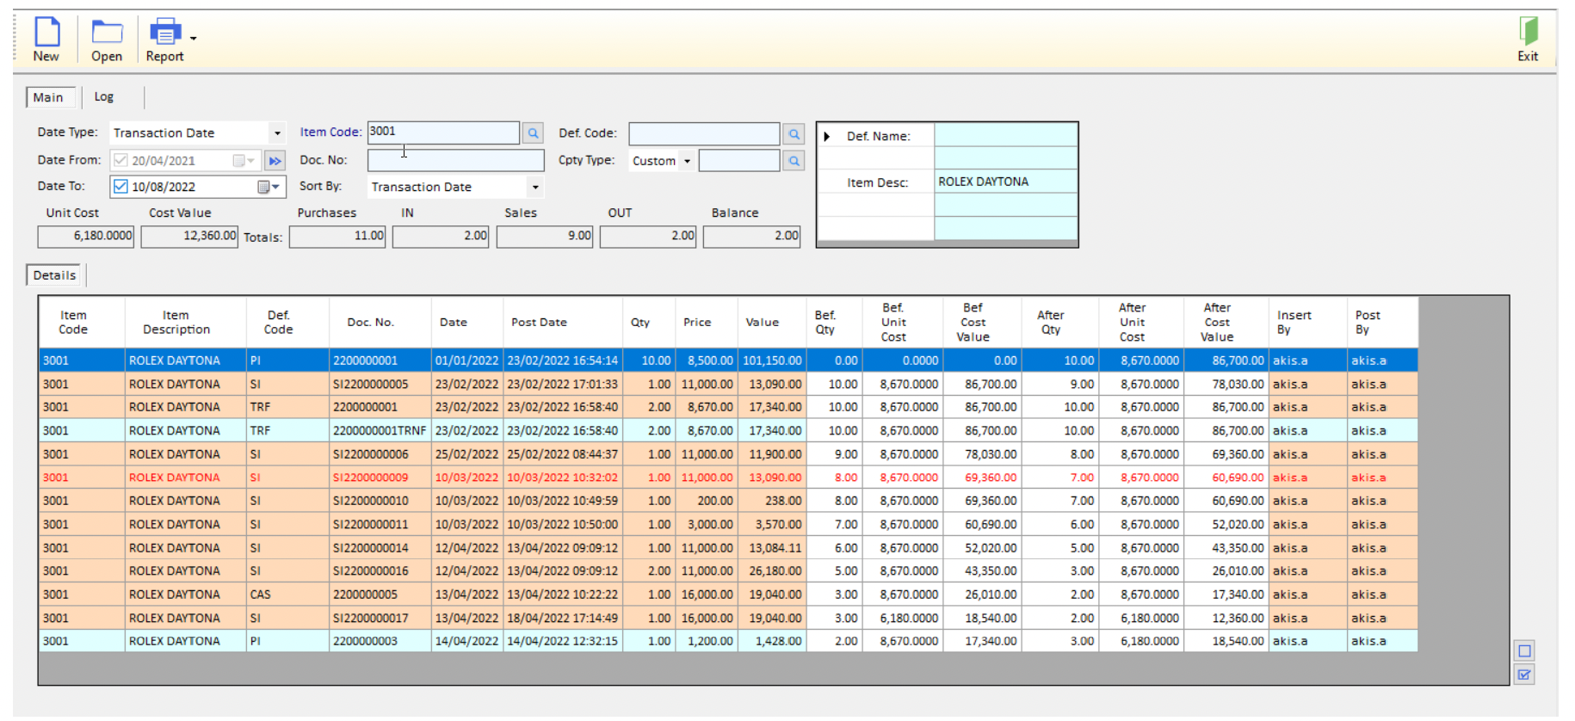Click the Purchases total 11.00 field
This screenshot has height=721, width=1575.
click(x=337, y=236)
